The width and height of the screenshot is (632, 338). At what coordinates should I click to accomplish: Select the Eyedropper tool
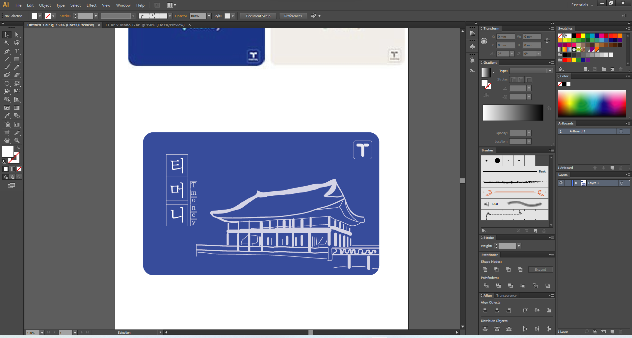coord(7,116)
